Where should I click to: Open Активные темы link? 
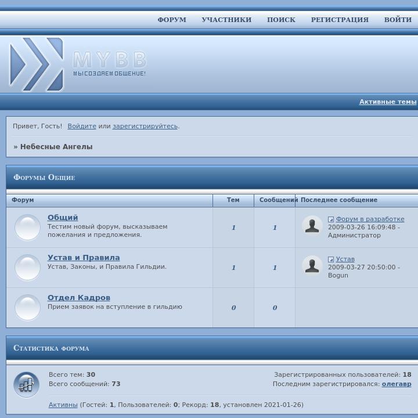[388, 102]
